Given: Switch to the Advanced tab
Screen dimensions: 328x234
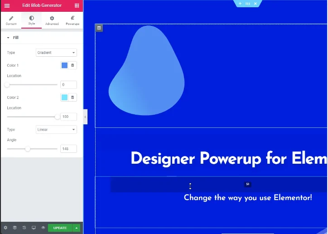Looking at the screenshot, I should 52,20.
